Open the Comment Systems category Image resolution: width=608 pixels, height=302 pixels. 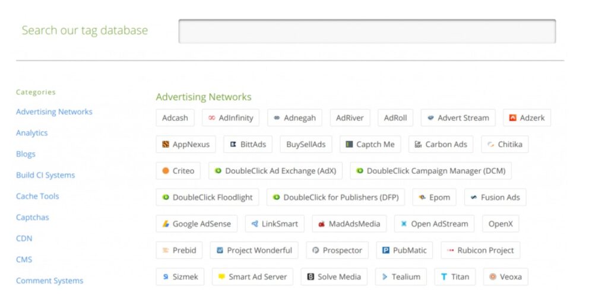pyautogui.click(x=50, y=281)
